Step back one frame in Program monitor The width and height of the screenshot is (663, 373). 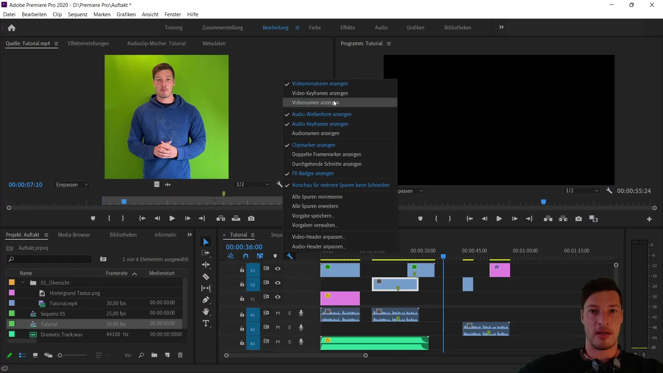484,219
